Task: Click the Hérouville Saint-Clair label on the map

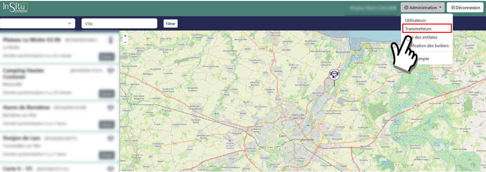Action: point(299,116)
